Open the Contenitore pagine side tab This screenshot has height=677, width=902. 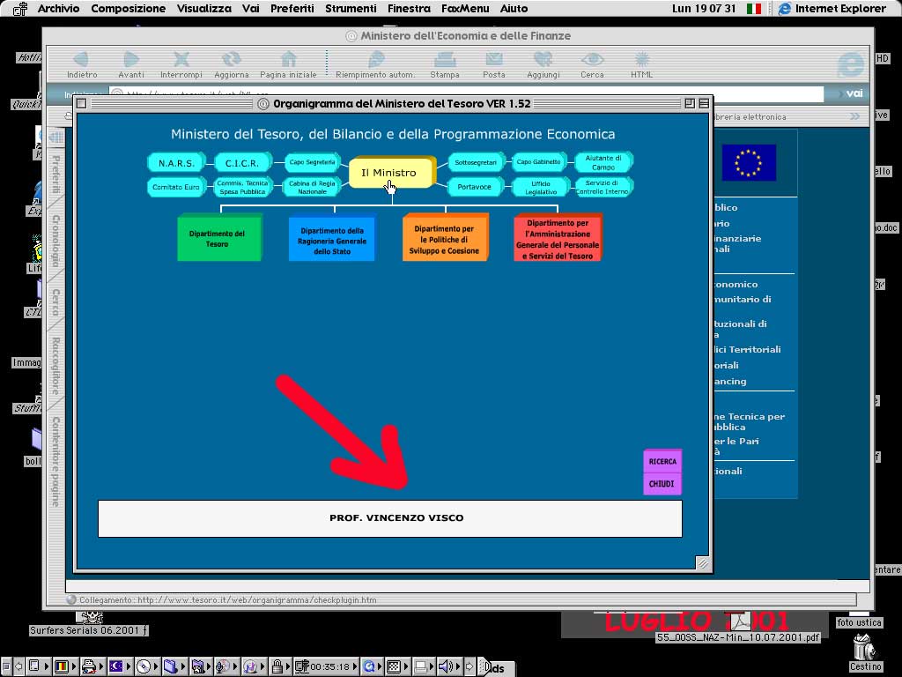tap(55, 462)
